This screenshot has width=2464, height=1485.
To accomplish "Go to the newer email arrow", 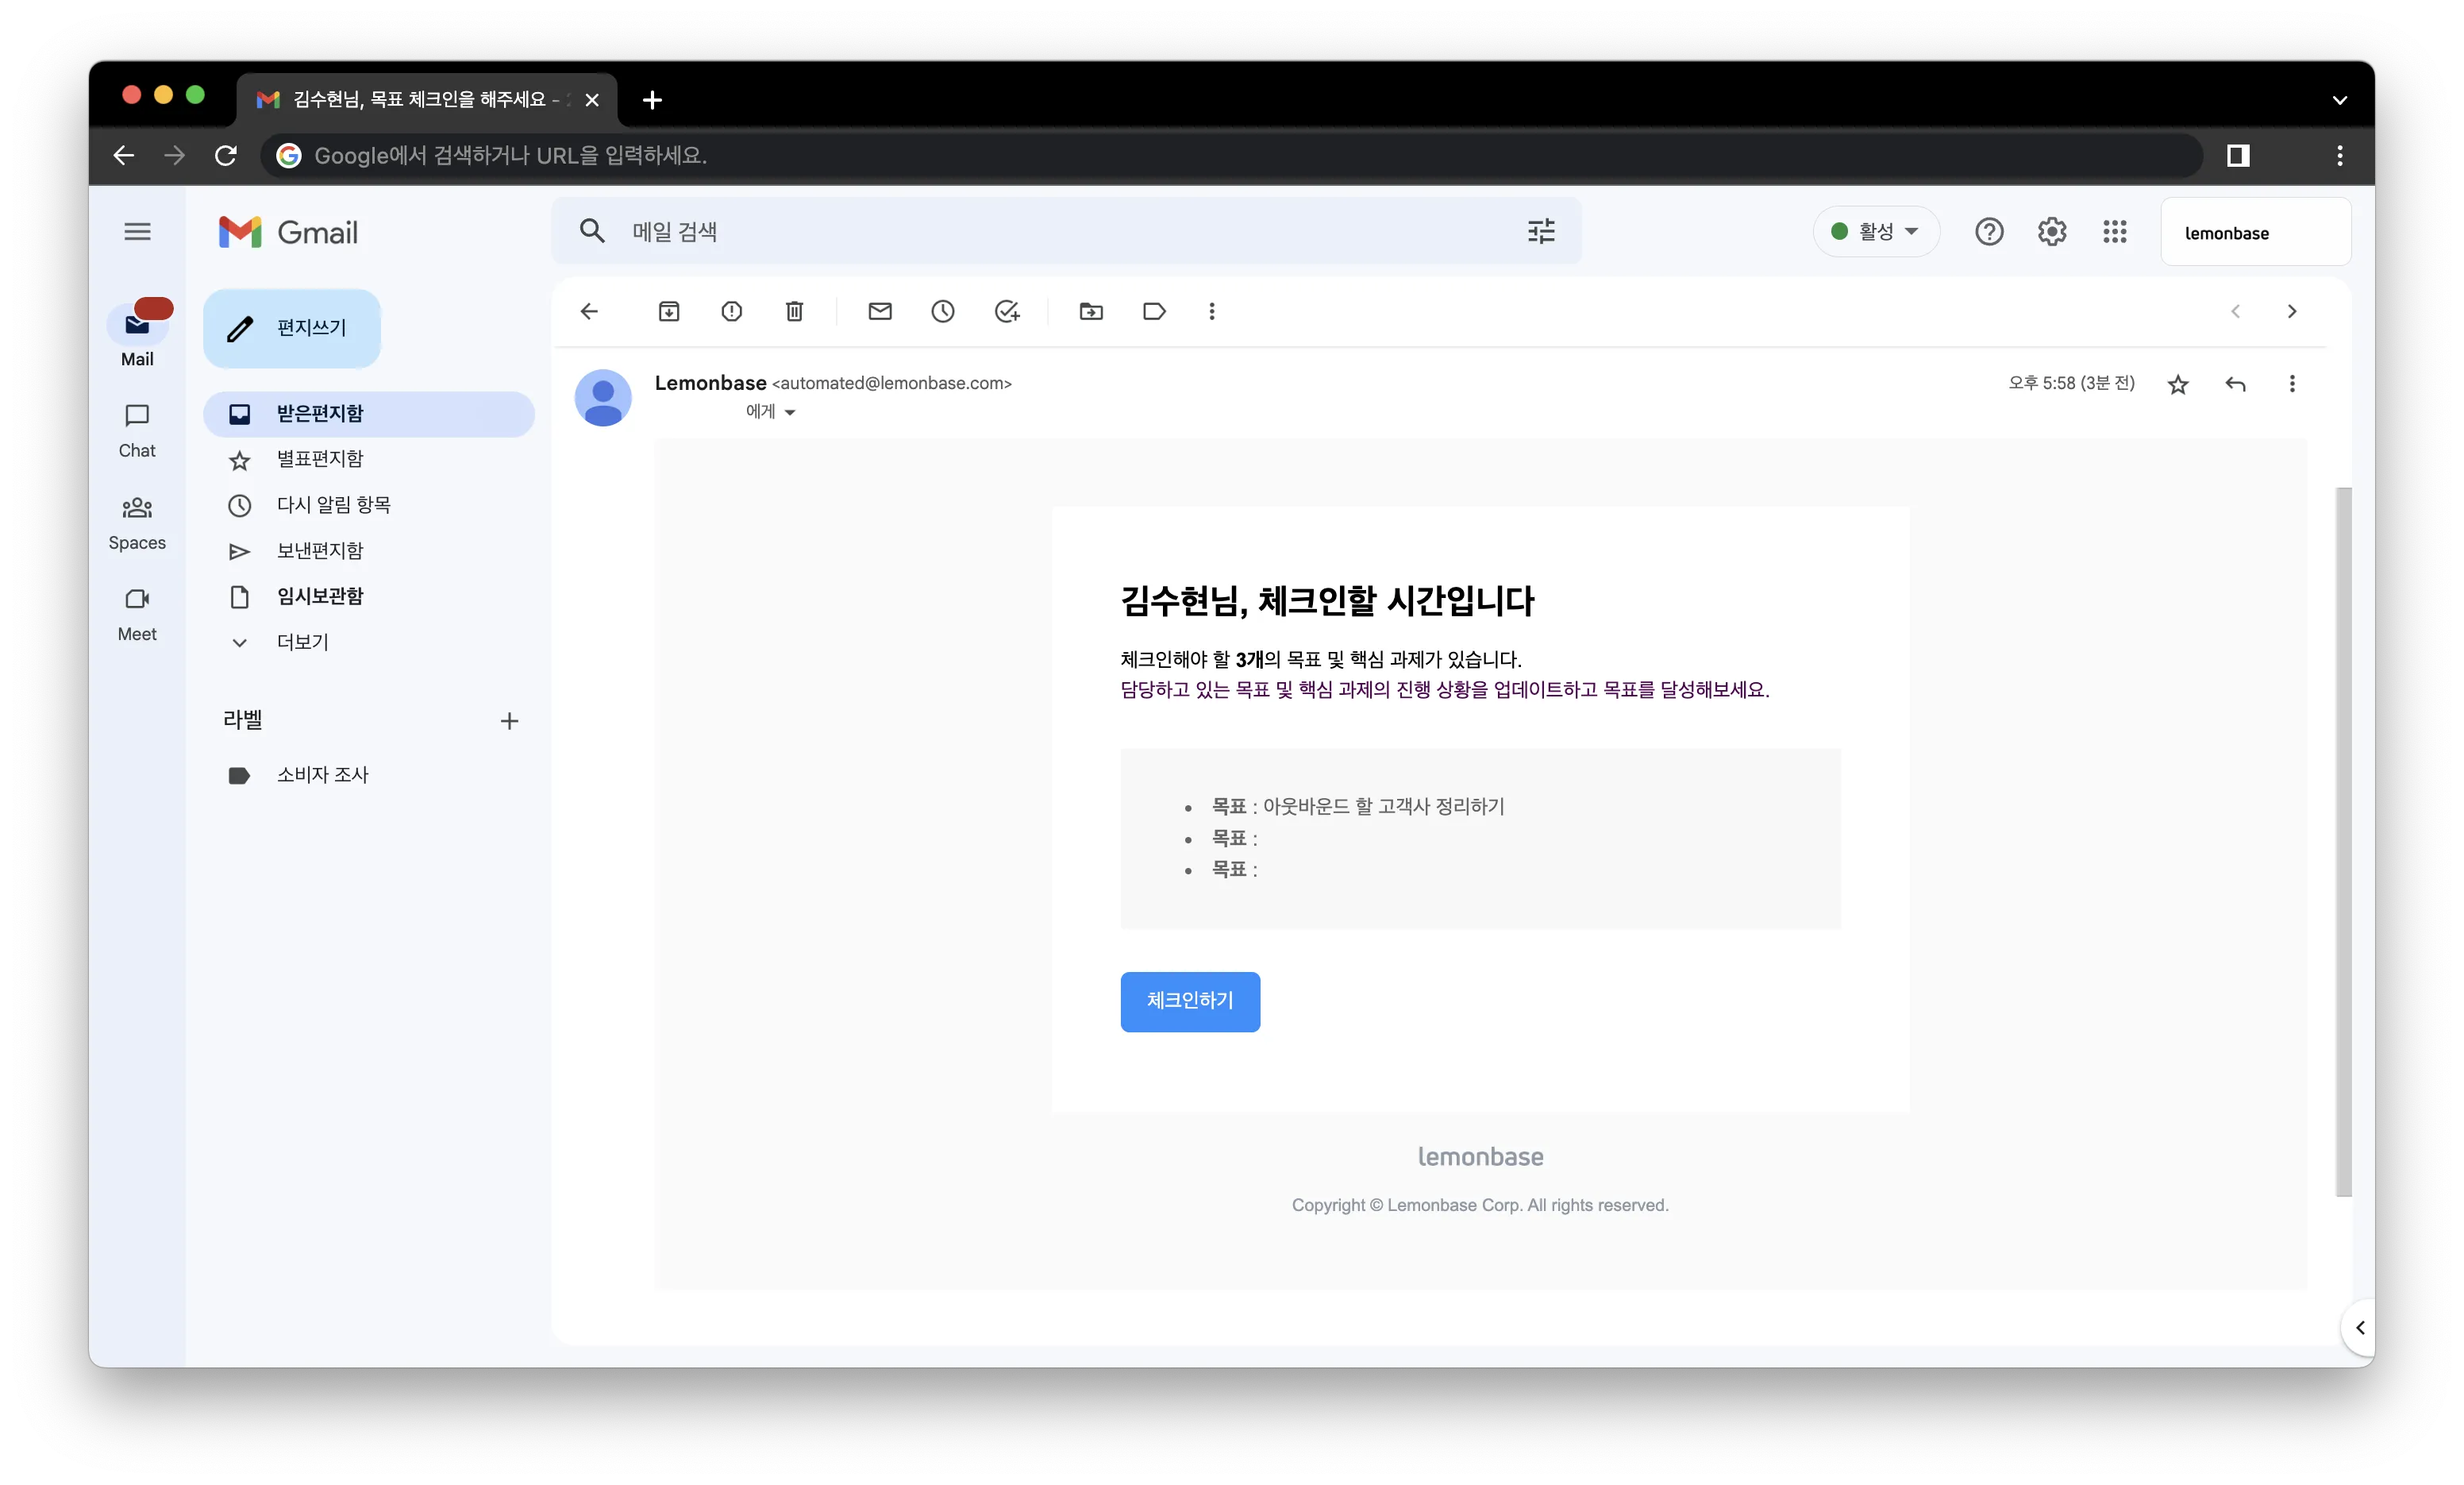I will [2236, 311].
